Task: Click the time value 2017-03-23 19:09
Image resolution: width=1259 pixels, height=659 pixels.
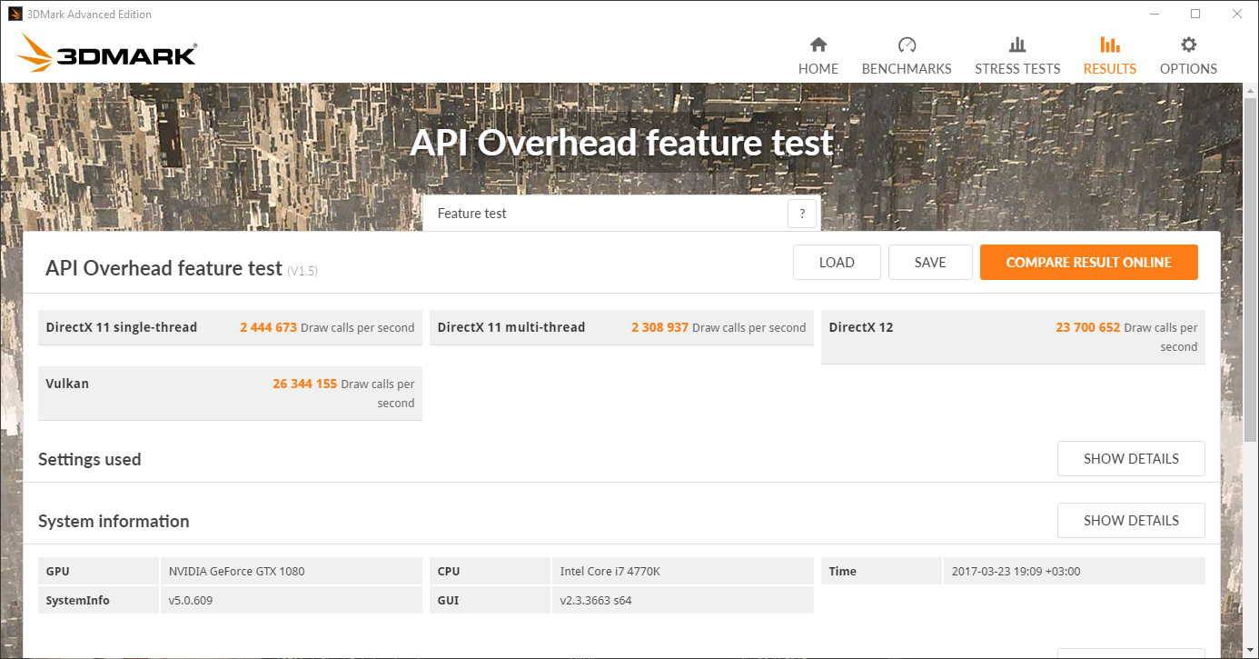Action: (1016, 572)
